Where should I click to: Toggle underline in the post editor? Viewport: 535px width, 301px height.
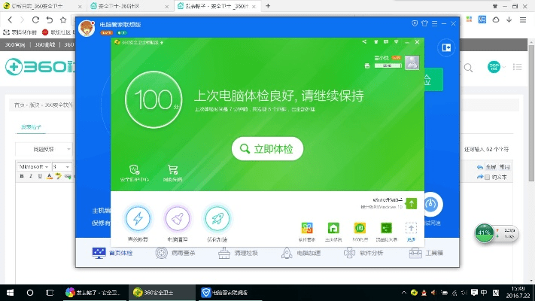pos(40,176)
